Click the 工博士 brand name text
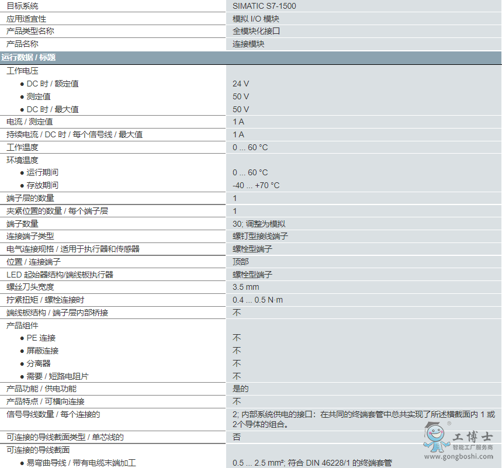Viewport: 502px width, 468px height. pos(473,437)
